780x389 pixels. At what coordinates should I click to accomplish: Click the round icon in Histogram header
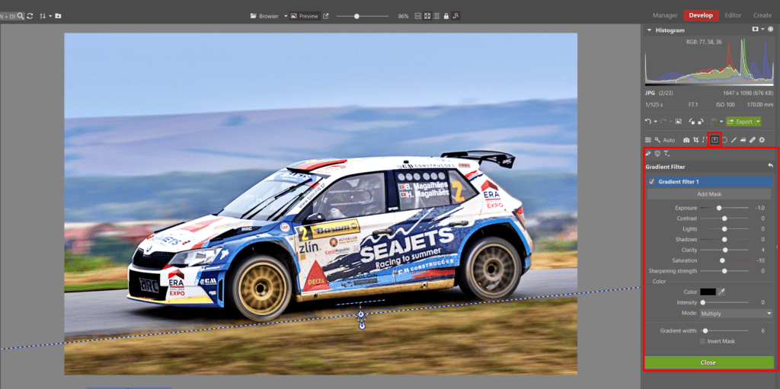pyautogui.click(x=771, y=30)
